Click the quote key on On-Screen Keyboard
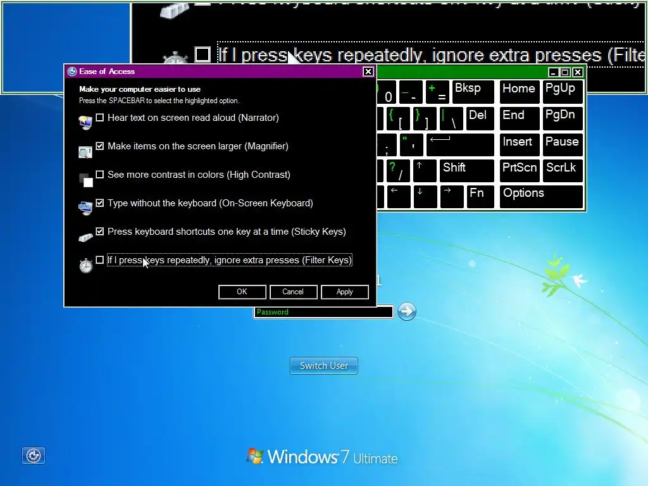The width and height of the screenshot is (648, 486). pyautogui.click(x=411, y=145)
